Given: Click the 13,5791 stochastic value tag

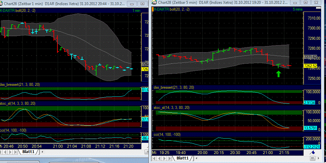Looking at the screenshot, I should click(x=310, y=128).
